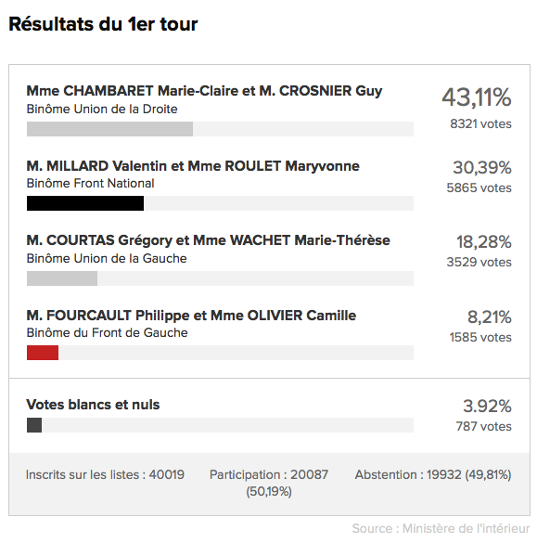Select the CHAMBARET Marie-Claire and CROSNIER Guy names
The image size is (537, 543).
click(204, 91)
